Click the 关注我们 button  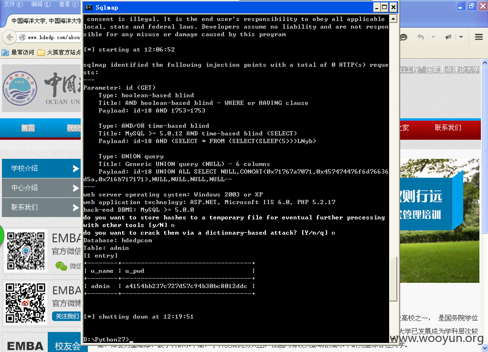(x=66, y=316)
